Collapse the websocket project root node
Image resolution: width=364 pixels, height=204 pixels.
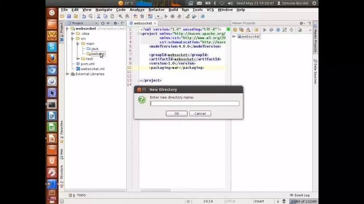67,28
